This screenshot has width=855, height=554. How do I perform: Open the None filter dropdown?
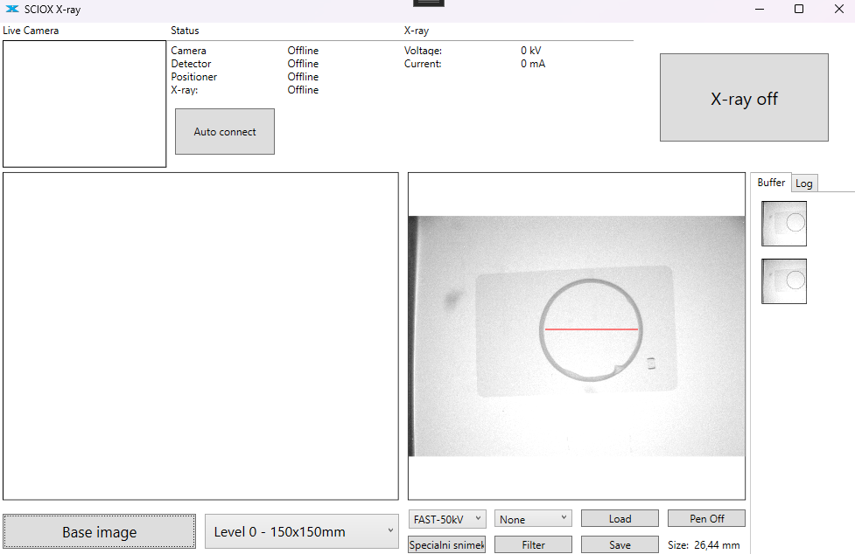(x=533, y=519)
